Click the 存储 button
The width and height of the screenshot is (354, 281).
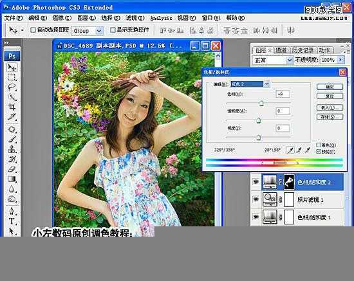pos(330,117)
